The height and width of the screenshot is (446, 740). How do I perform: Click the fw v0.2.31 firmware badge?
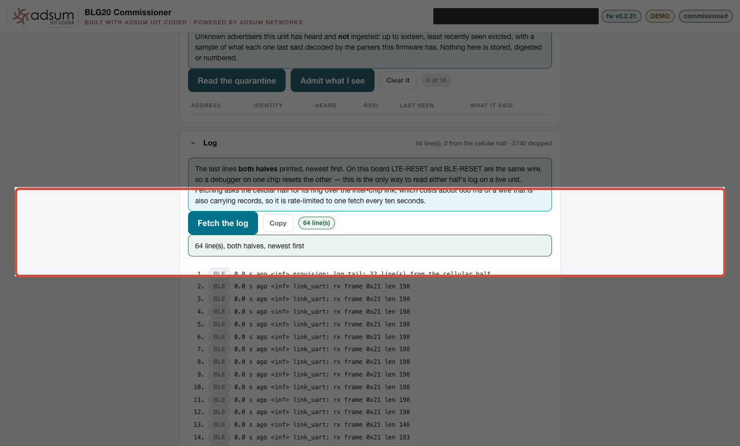pos(621,16)
